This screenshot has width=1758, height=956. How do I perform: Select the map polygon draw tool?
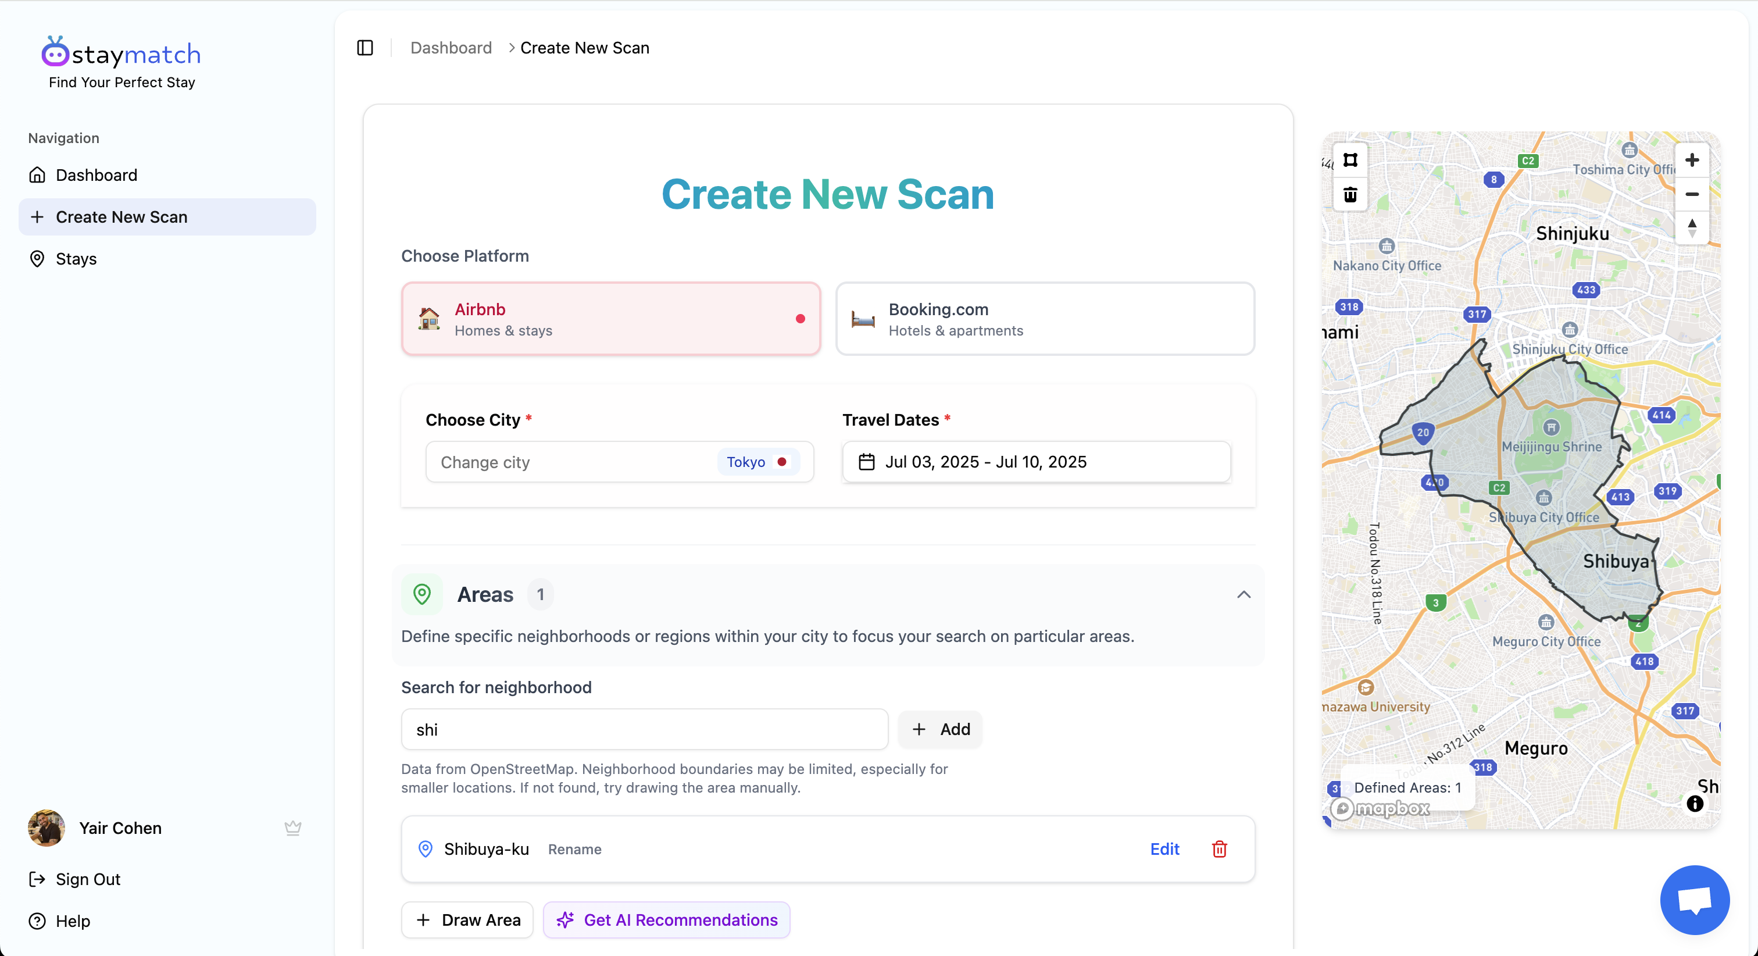coord(1350,160)
